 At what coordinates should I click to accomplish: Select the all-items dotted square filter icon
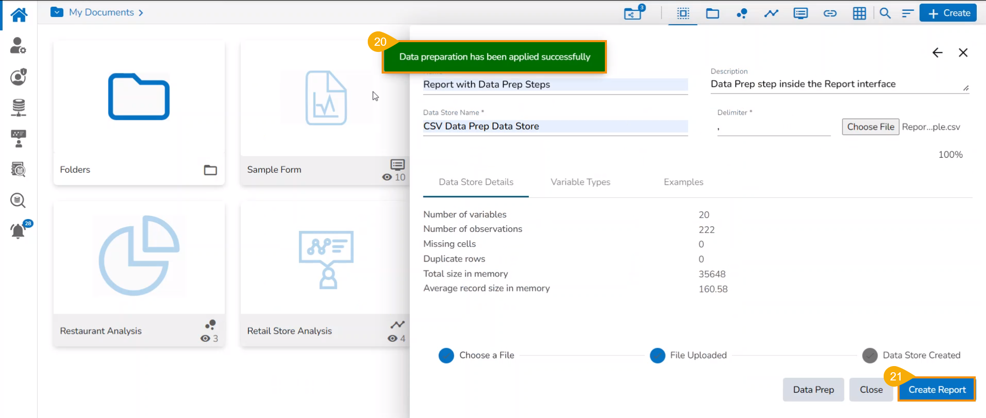(683, 13)
